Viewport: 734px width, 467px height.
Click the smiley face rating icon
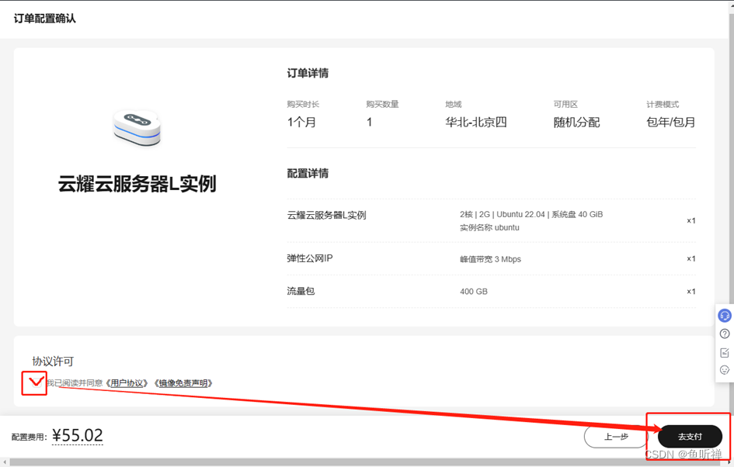point(725,370)
